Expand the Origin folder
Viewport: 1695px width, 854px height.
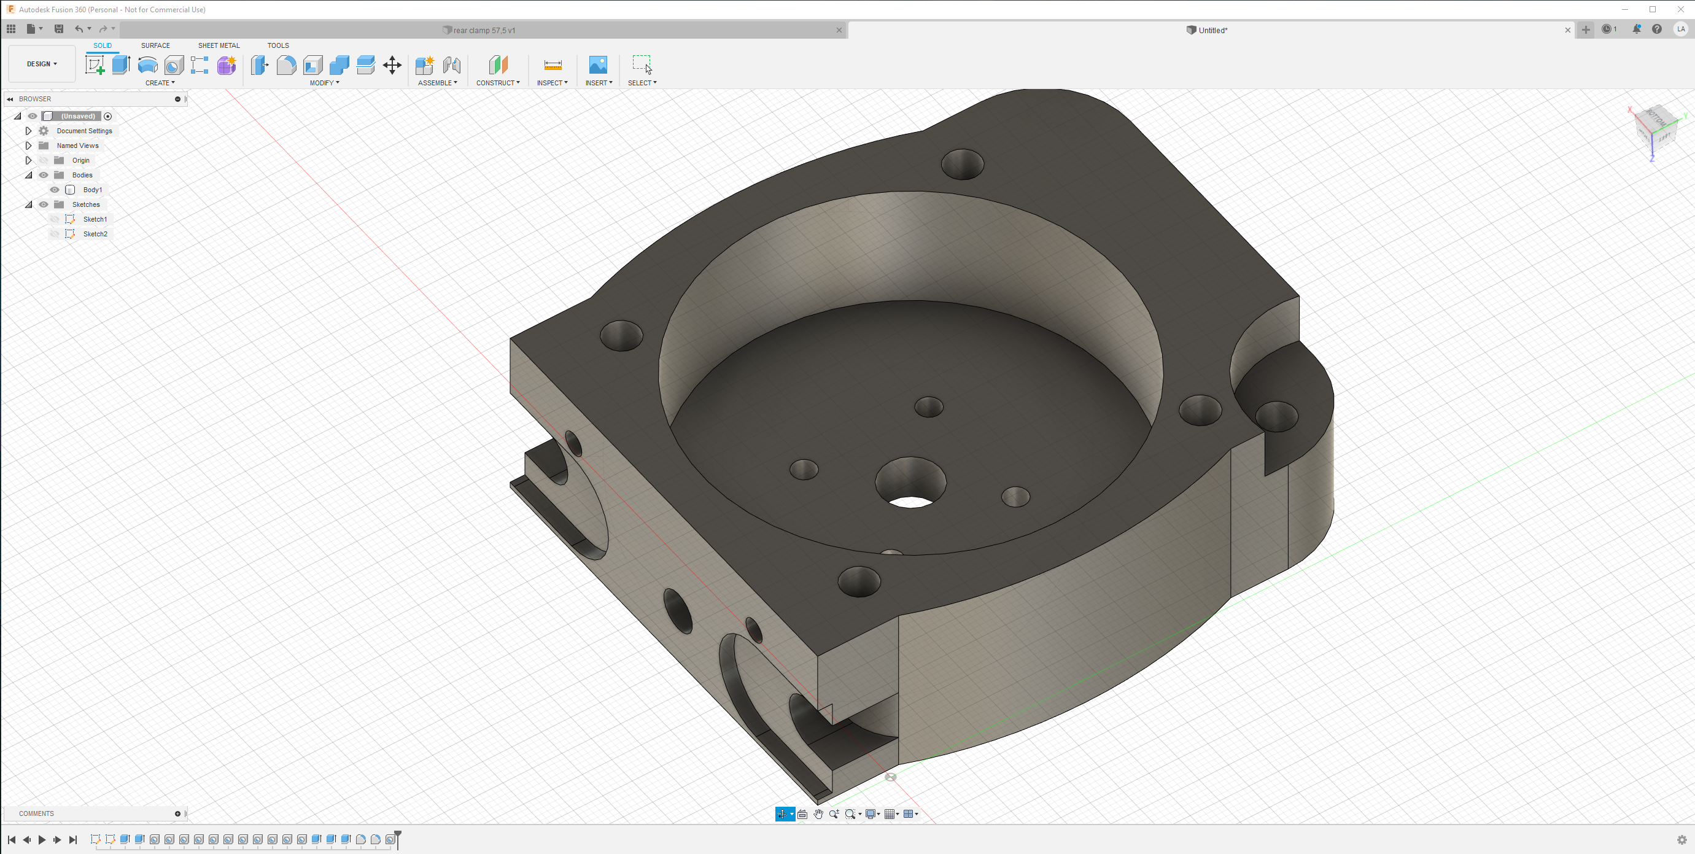point(28,160)
